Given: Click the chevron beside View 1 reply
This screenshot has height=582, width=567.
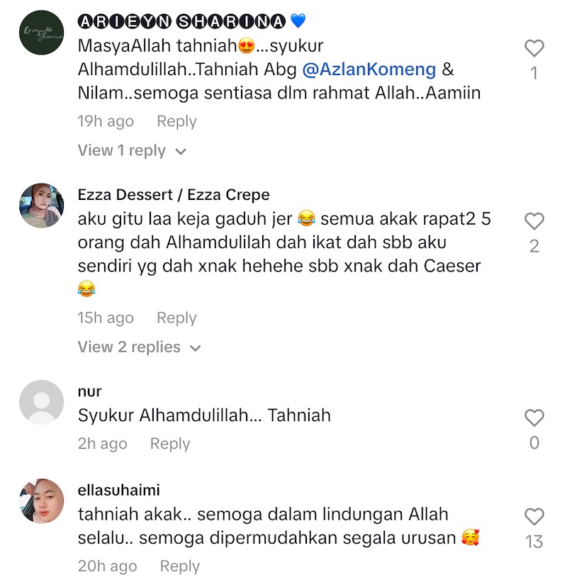Looking at the screenshot, I should [181, 152].
